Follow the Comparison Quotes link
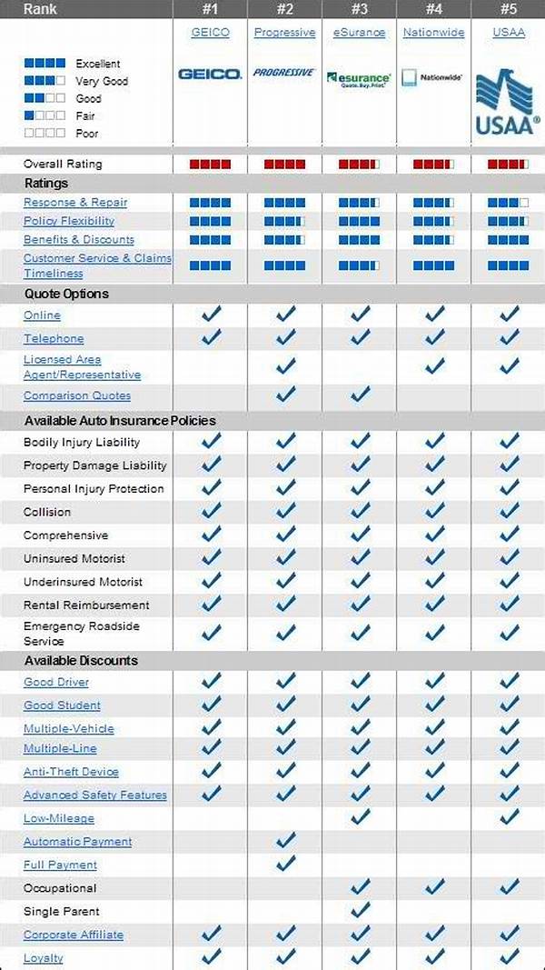This screenshot has height=970, width=545. coord(77,395)
